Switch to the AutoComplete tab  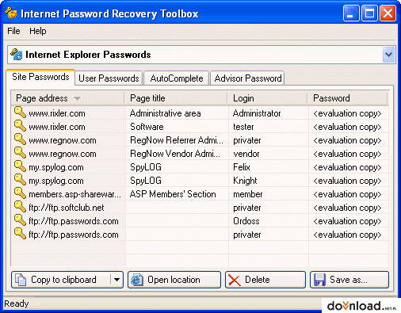pos(177,78)
